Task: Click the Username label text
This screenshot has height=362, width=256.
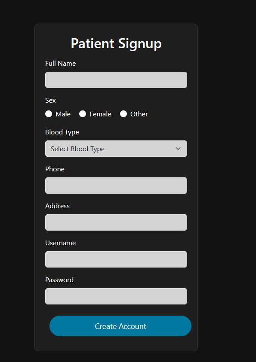Action: point(61,243)
